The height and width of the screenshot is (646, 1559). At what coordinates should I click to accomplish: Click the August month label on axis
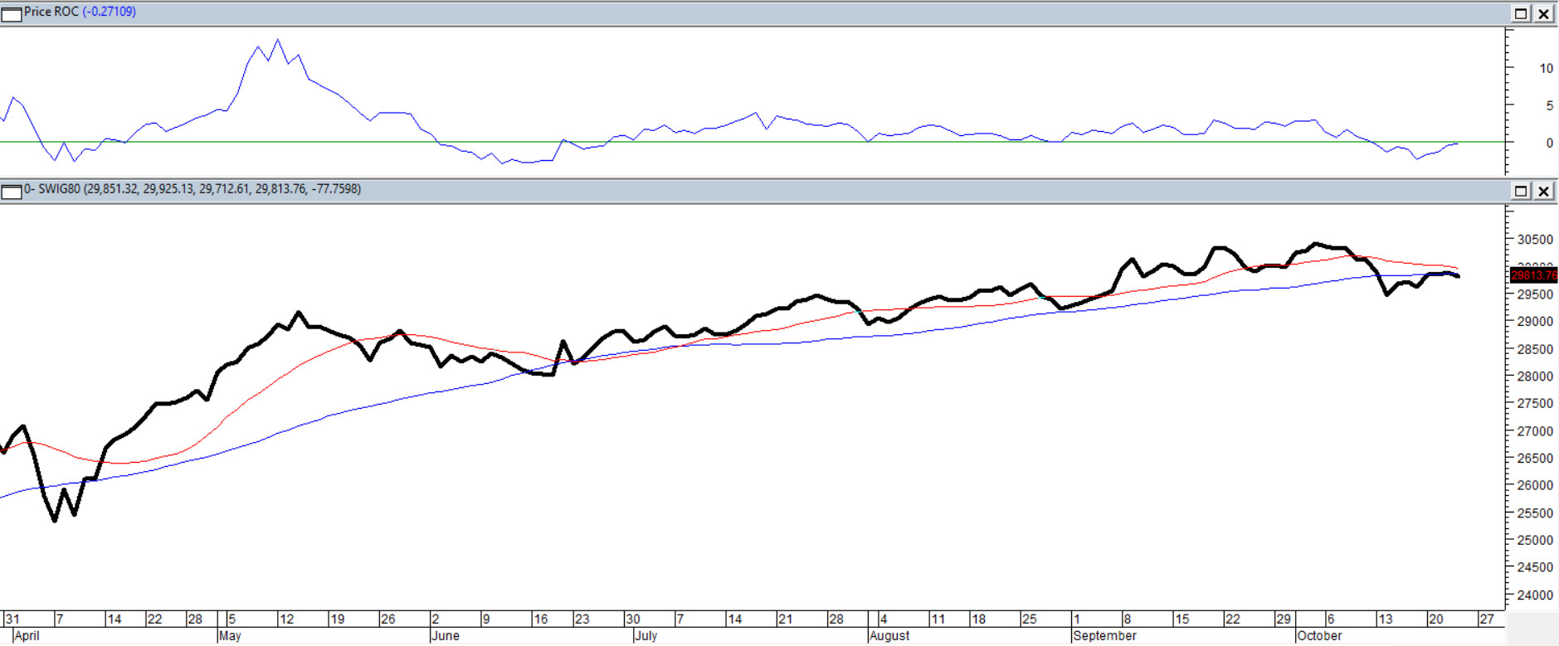[889, 636]
